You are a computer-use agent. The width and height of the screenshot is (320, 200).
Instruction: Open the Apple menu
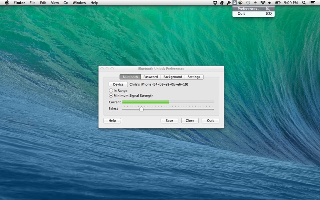pyautogui.click(x=7, y=3)
